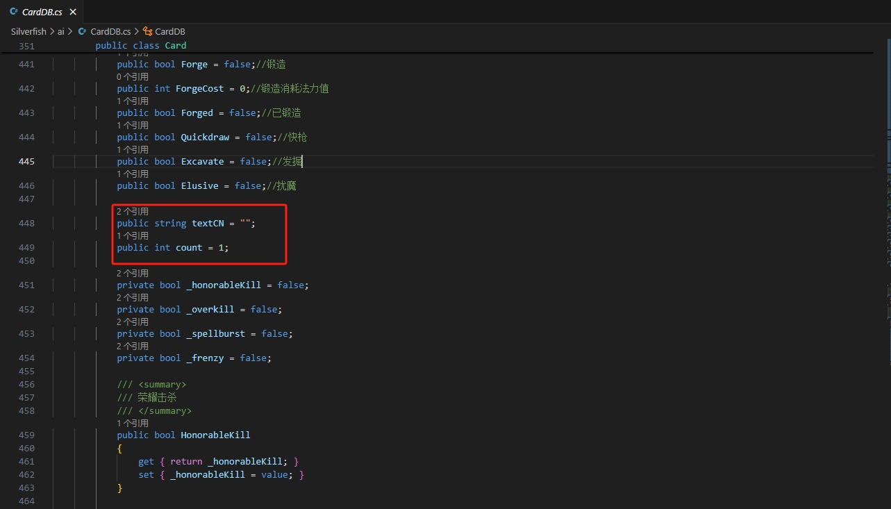Open the Silverfish breadcrumb folder
This screenshot has width=891, height=509.
pos(28,31)
